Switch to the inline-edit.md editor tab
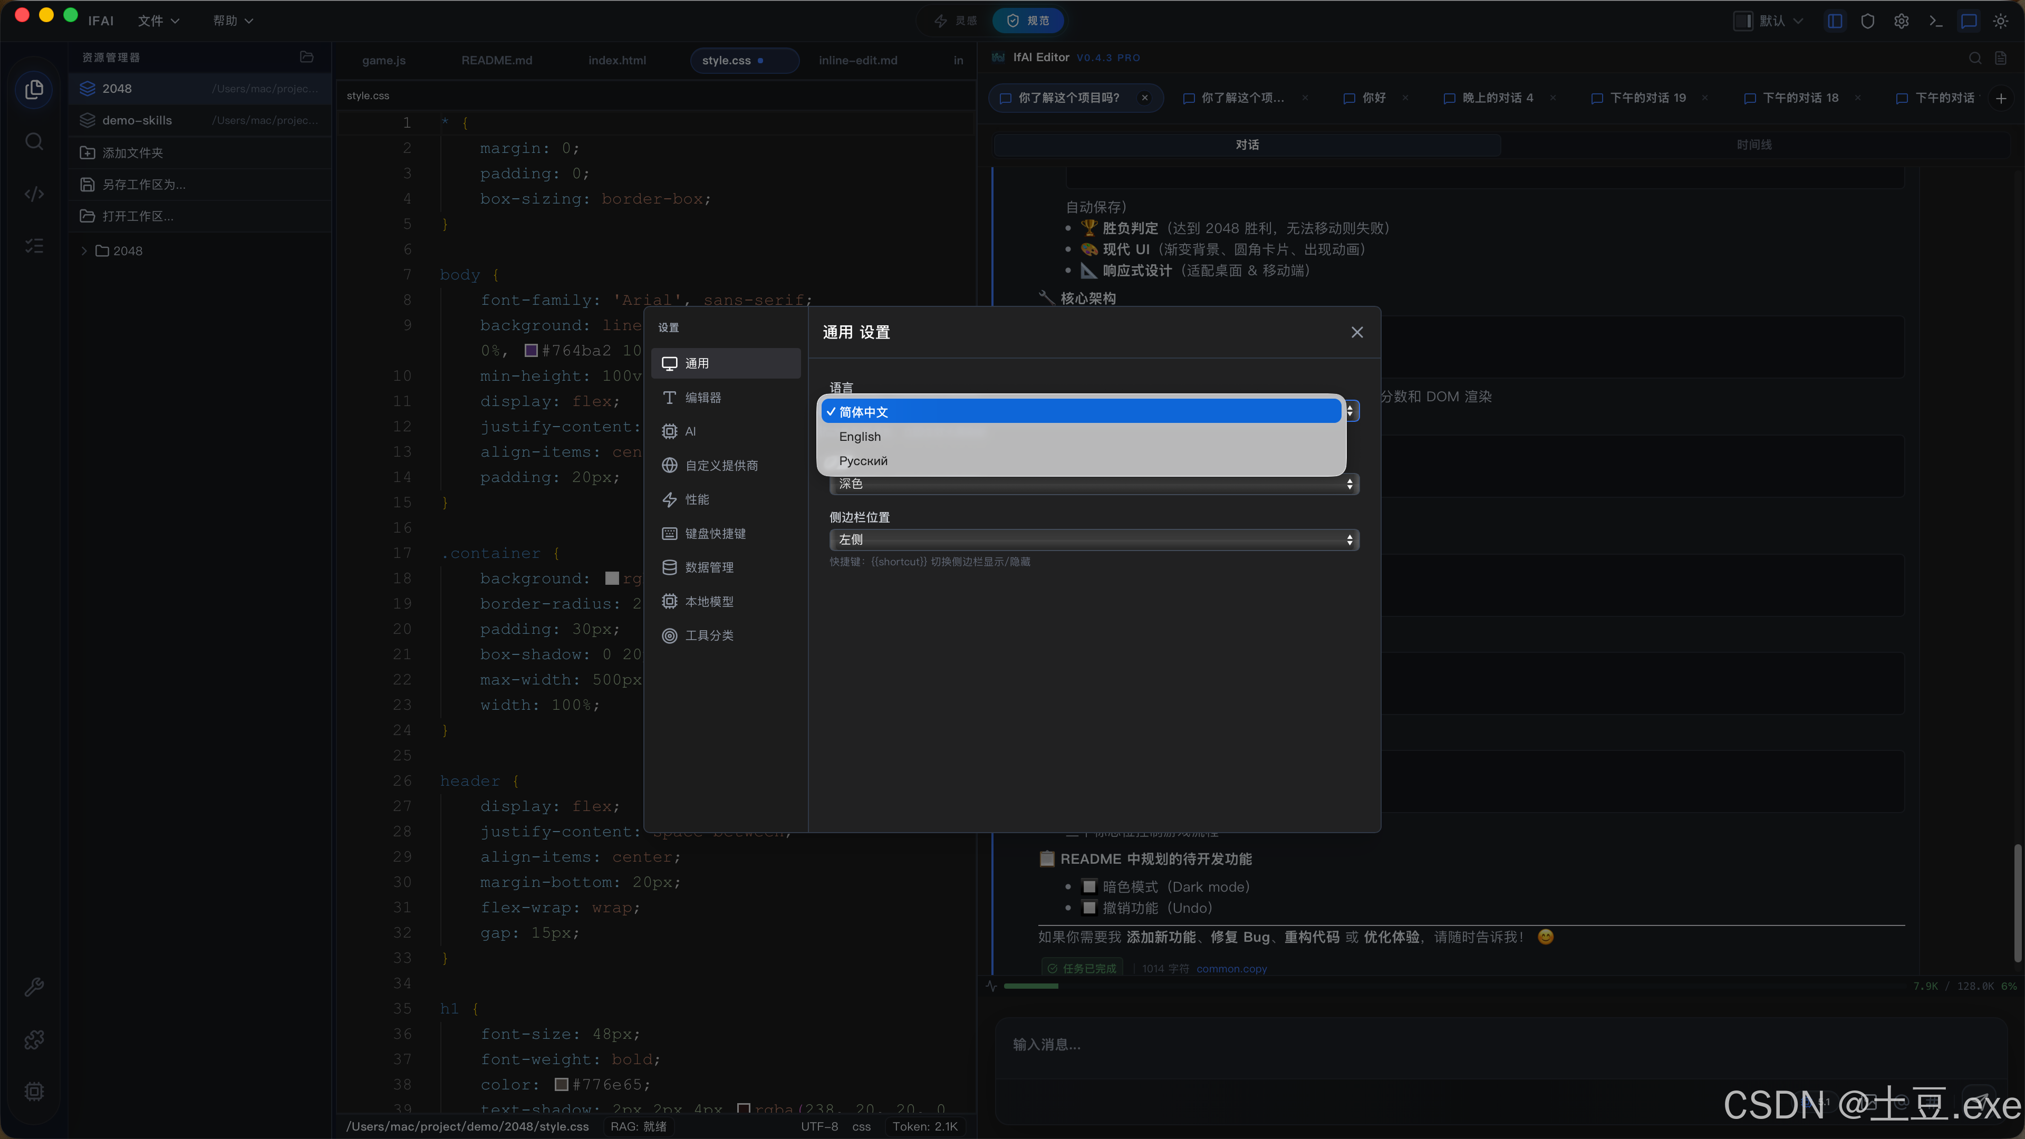Image resolution: width=2025 pixels, height=1139 pixels. 857,61
